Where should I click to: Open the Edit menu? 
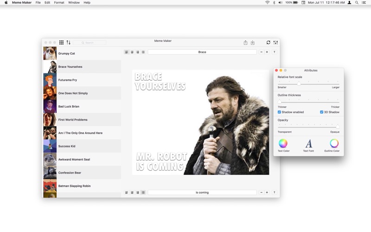click(47, 3)
